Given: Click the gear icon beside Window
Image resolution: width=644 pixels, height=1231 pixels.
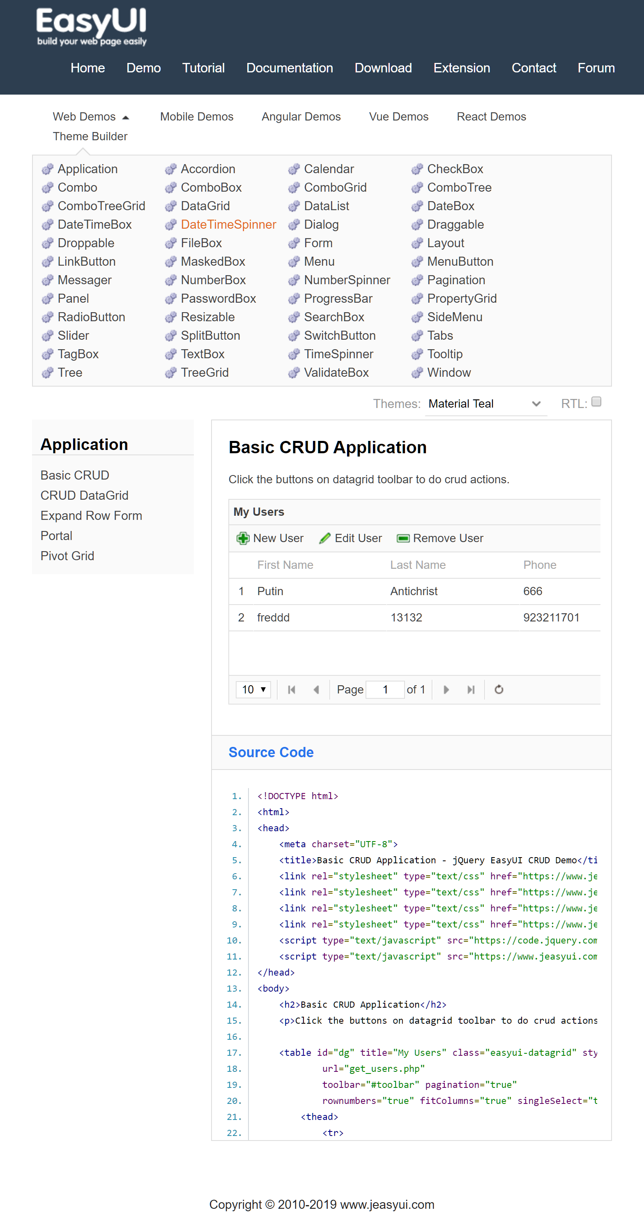Looking at the screenshot, I should [x=417, y=373].
